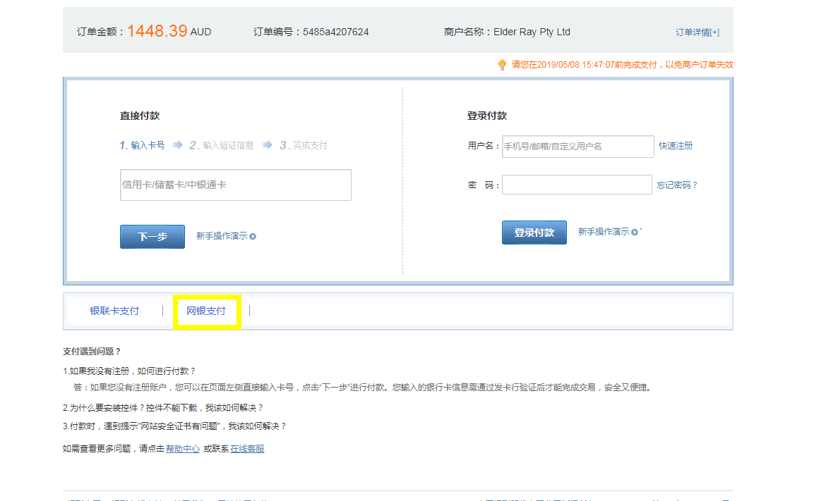Viewport: 833px width, 501px height.
Task: Open FAQ question about website security certificate
Action: click(173, 426)
